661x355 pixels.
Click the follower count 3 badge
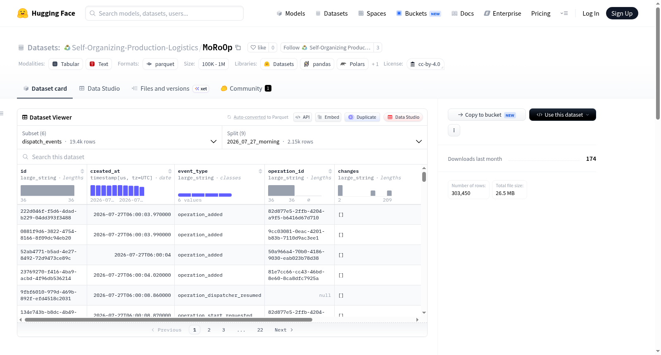pyautogui.click(x=378, y=47)
